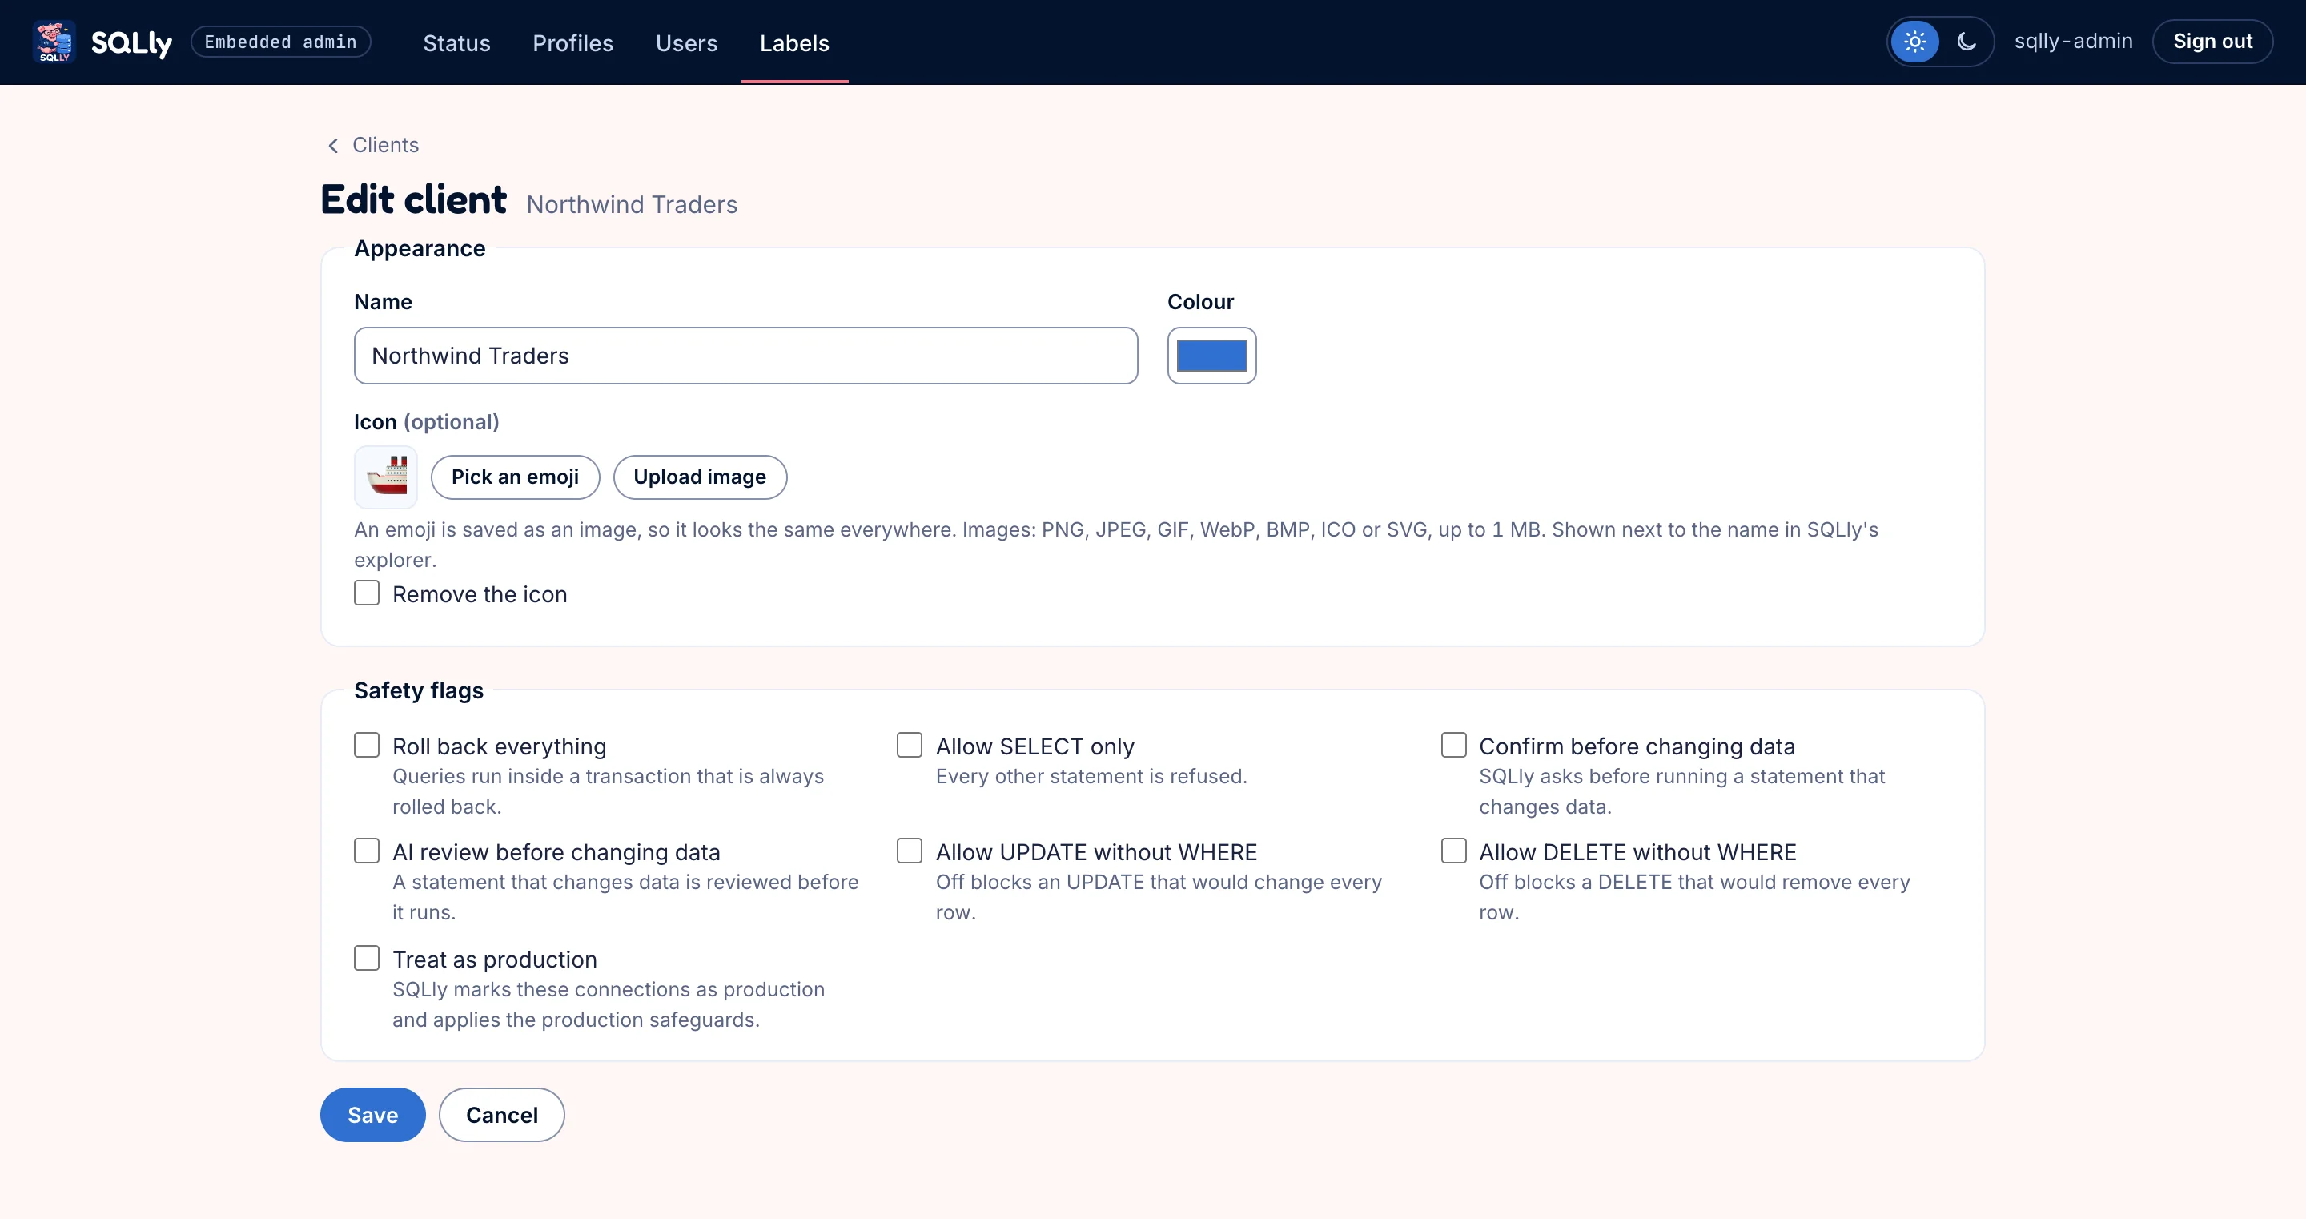The height and width of the screenshot is (1219, 2306).
Task: Focus the Name field with Northwind Traders
Action: tap(745, 356)
